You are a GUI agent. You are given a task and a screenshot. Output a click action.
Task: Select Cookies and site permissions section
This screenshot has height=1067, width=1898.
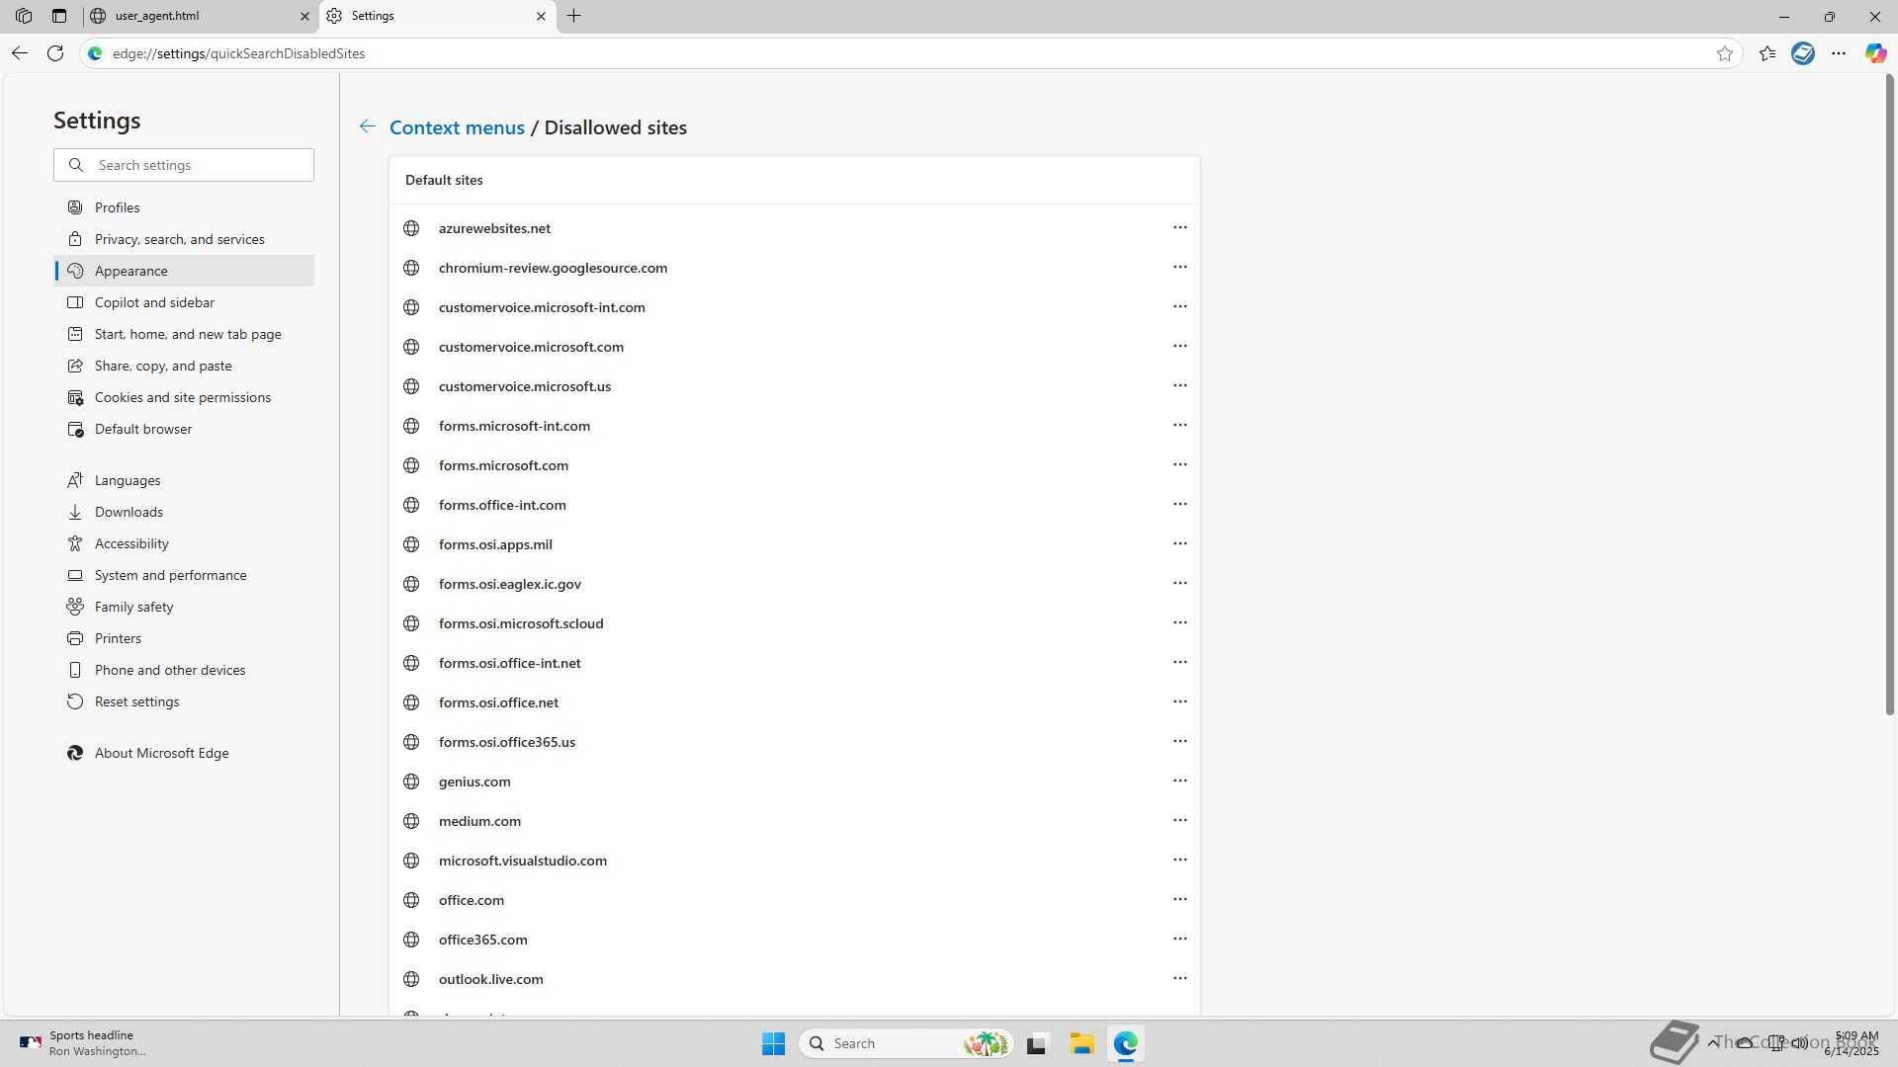(182, 397)
